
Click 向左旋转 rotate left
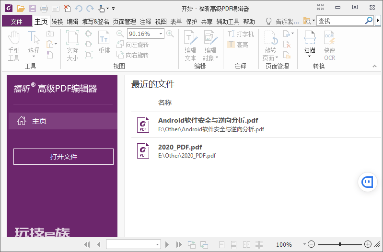(x=132, y=45)
